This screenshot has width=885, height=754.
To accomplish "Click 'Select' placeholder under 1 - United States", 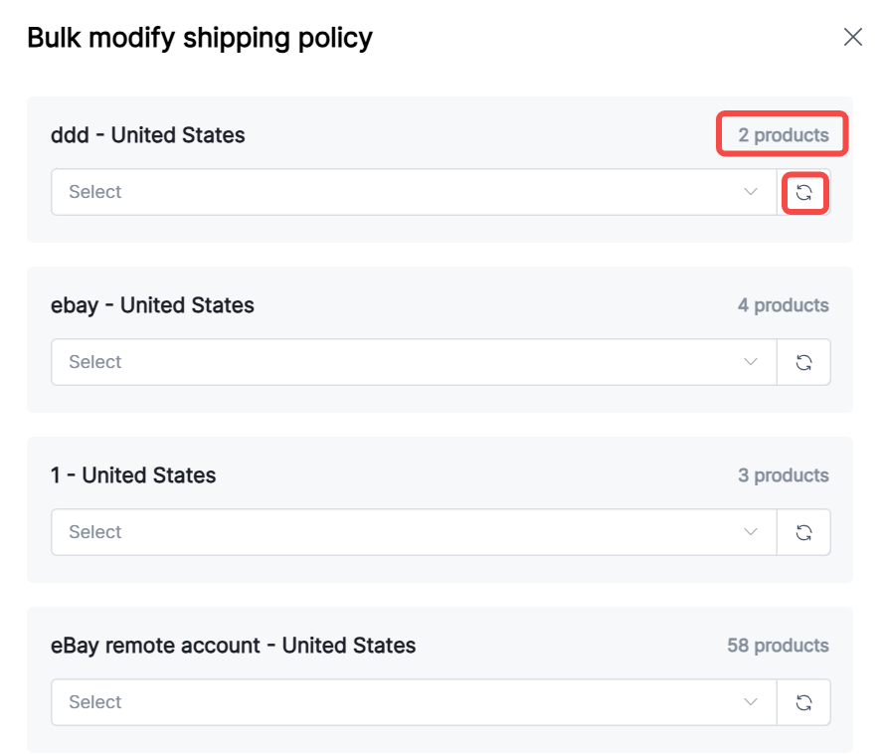I will 95,532.
